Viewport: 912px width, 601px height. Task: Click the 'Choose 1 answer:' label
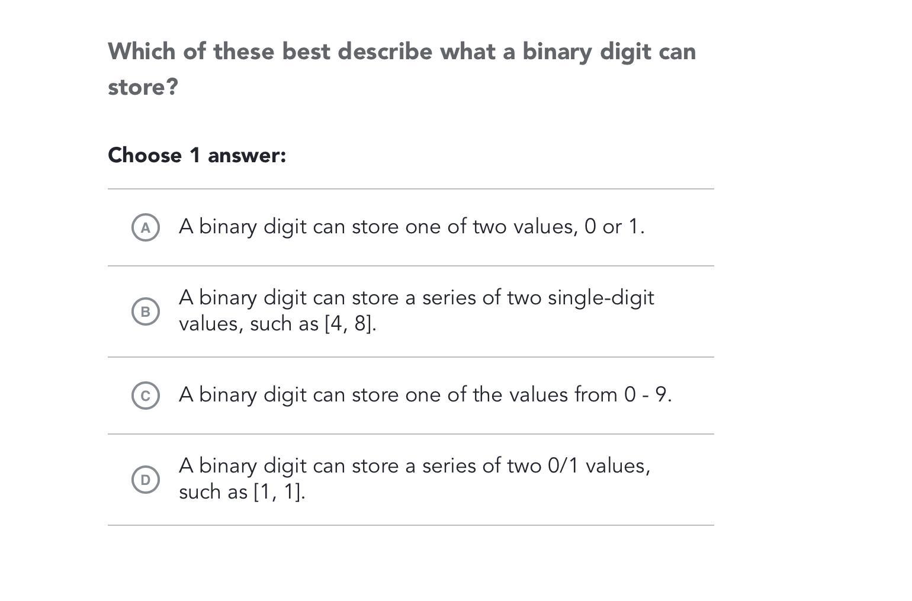[x=197, y=155]
